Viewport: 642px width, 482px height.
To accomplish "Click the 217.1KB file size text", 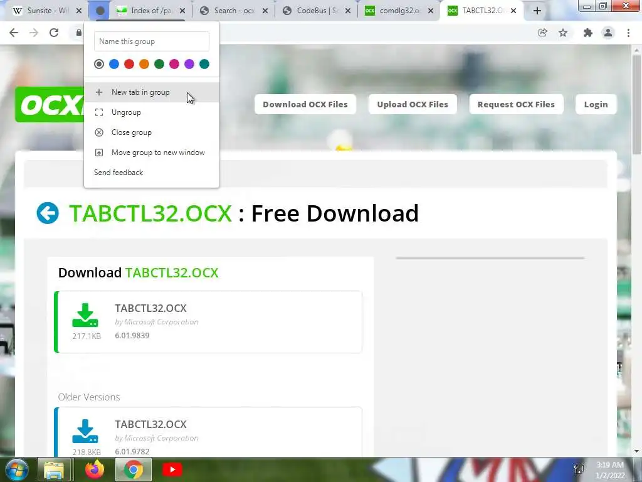I will tap(87, 336).
